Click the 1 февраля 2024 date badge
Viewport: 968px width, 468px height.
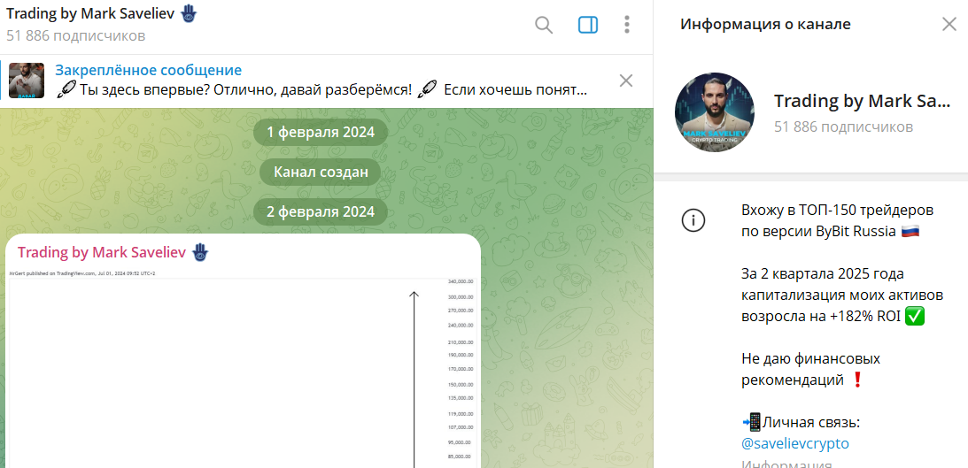click(x=321, y=133)
